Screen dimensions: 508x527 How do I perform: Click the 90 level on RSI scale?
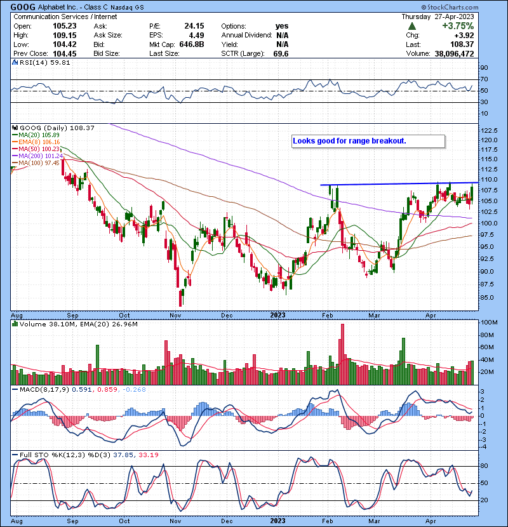tap(484, 68)
